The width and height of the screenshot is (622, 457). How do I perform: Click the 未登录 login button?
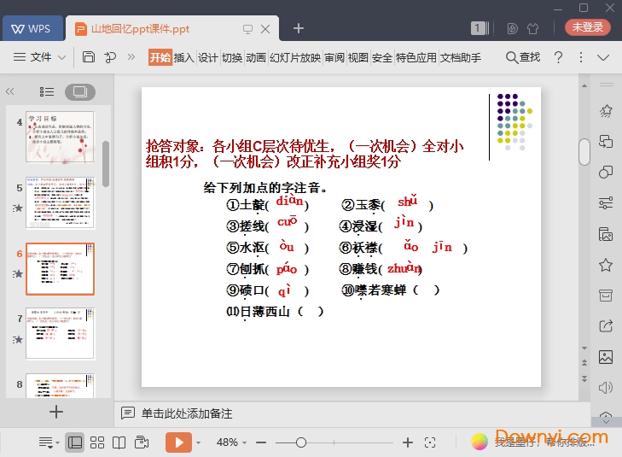(x=587, y=27)
